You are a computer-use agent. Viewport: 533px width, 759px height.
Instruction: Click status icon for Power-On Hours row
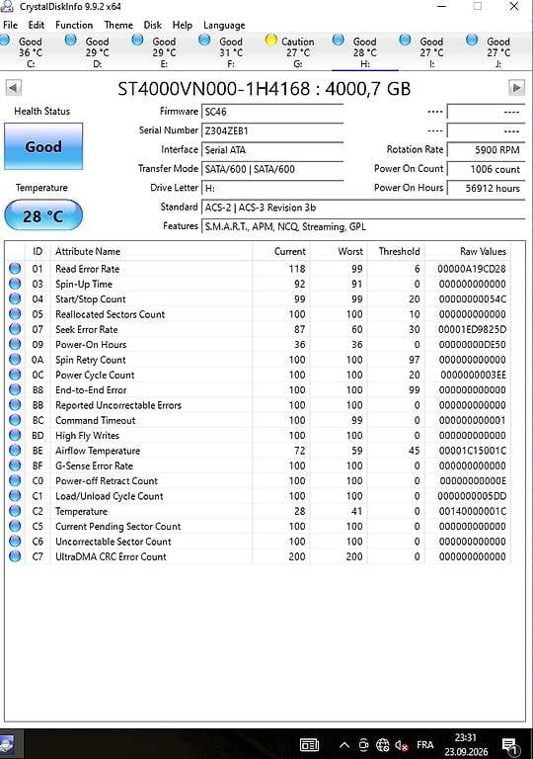click(x=15, y=344)
